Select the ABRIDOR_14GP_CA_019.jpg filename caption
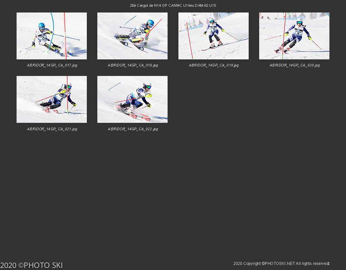The width and height of the screenshot is (346, 270). pyautogui.click(x=214, y=65)
